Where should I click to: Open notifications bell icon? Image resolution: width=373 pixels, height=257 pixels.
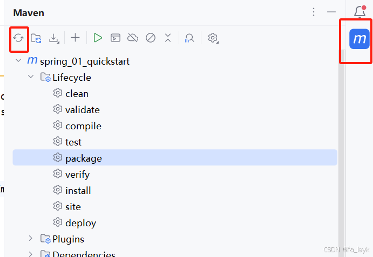coord(360,12)
